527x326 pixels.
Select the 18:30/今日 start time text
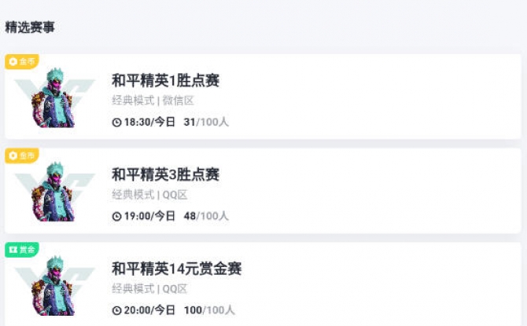(150, 122)
